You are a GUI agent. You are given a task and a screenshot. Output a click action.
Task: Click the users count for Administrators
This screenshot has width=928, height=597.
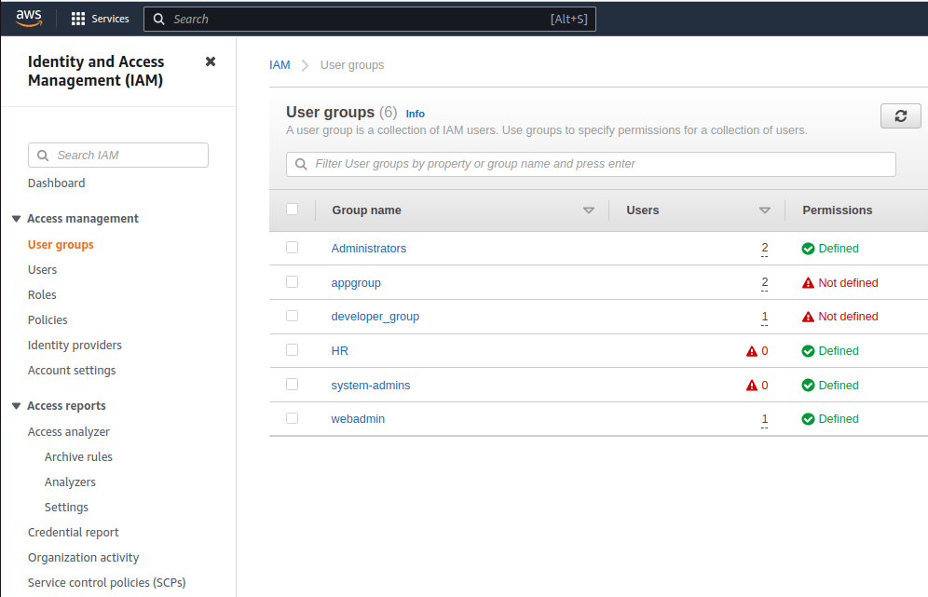point(765,249)
